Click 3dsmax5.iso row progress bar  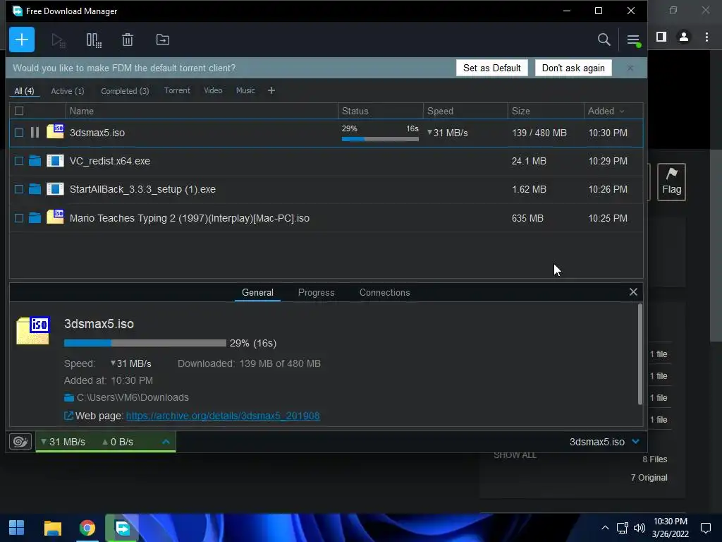(x=380, y=139)
